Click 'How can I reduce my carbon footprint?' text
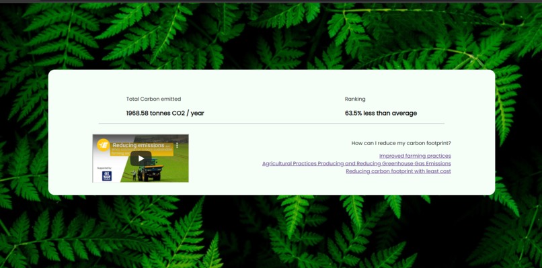 (x=401, y=143)
